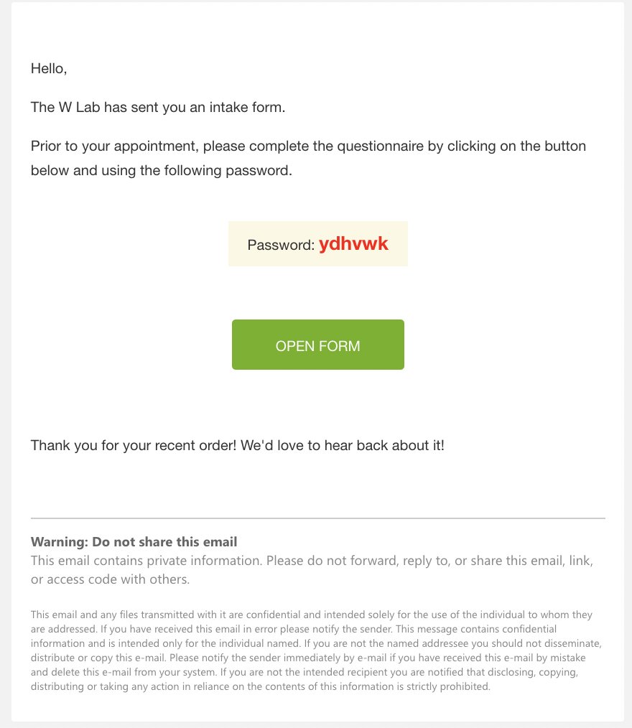The image size is (632, 728).
Task: Click the "Hello," greeting line
Action: [x=49, y=68]
